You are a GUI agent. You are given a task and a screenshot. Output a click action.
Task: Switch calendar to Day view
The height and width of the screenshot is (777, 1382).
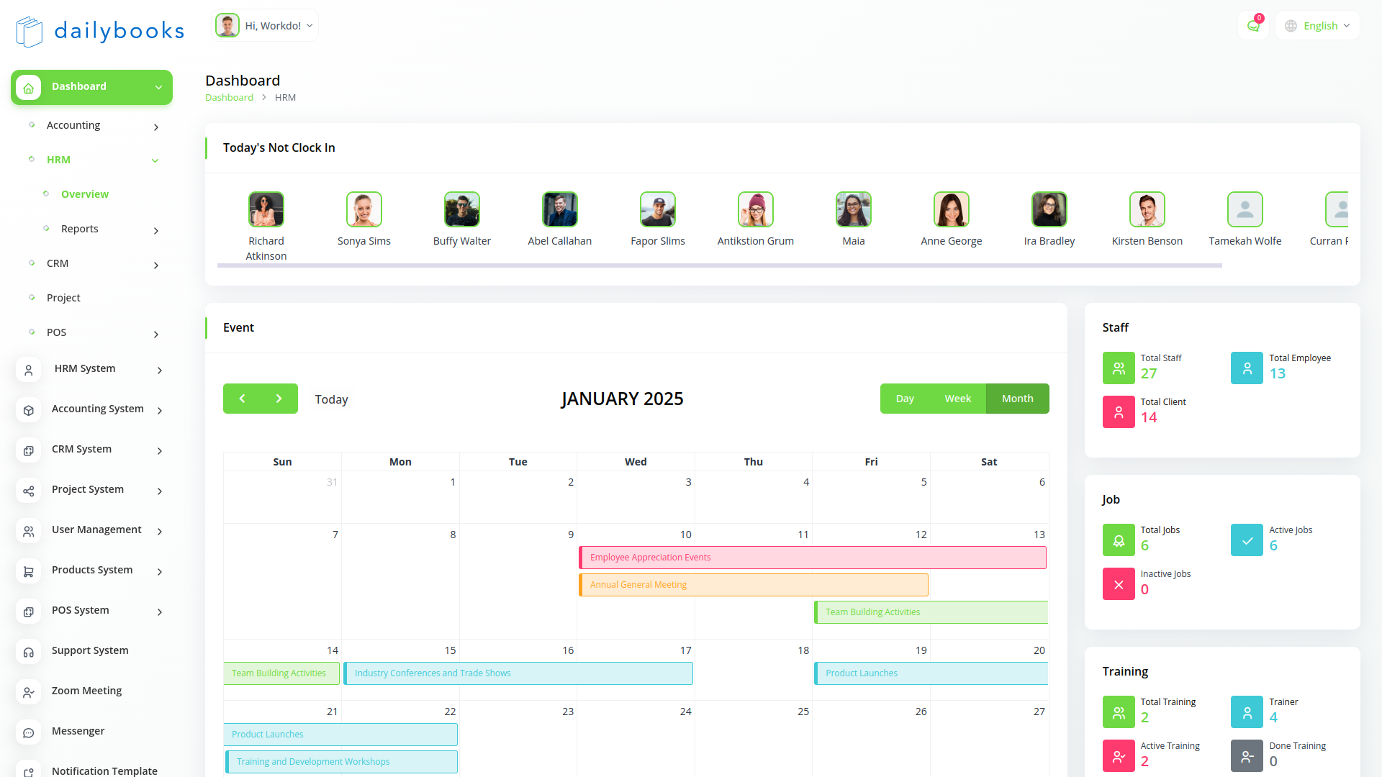click(x=905, y=399)
